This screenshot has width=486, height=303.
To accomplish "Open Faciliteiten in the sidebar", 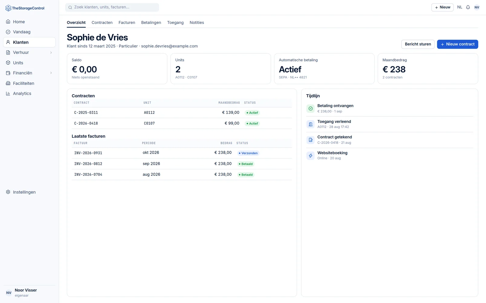I will tap(29, 83).
